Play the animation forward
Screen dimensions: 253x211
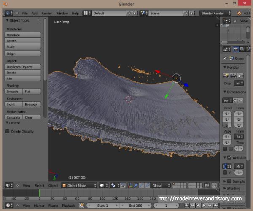pos(204,206)
